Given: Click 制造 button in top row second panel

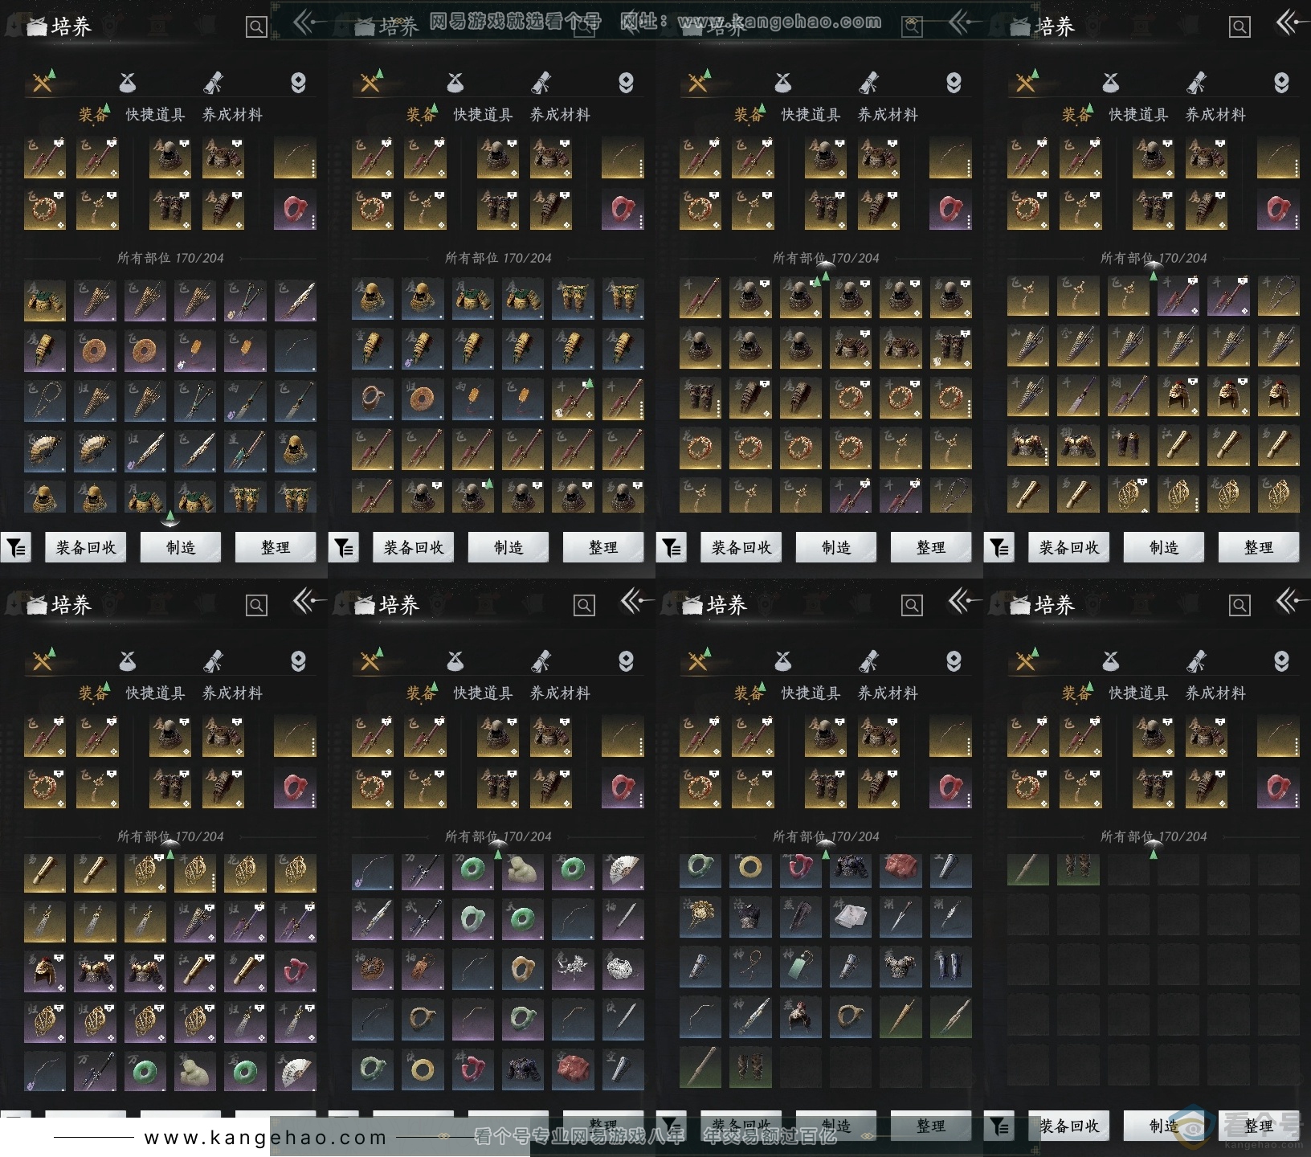Looking at the screenshot, I should point(508,548).
